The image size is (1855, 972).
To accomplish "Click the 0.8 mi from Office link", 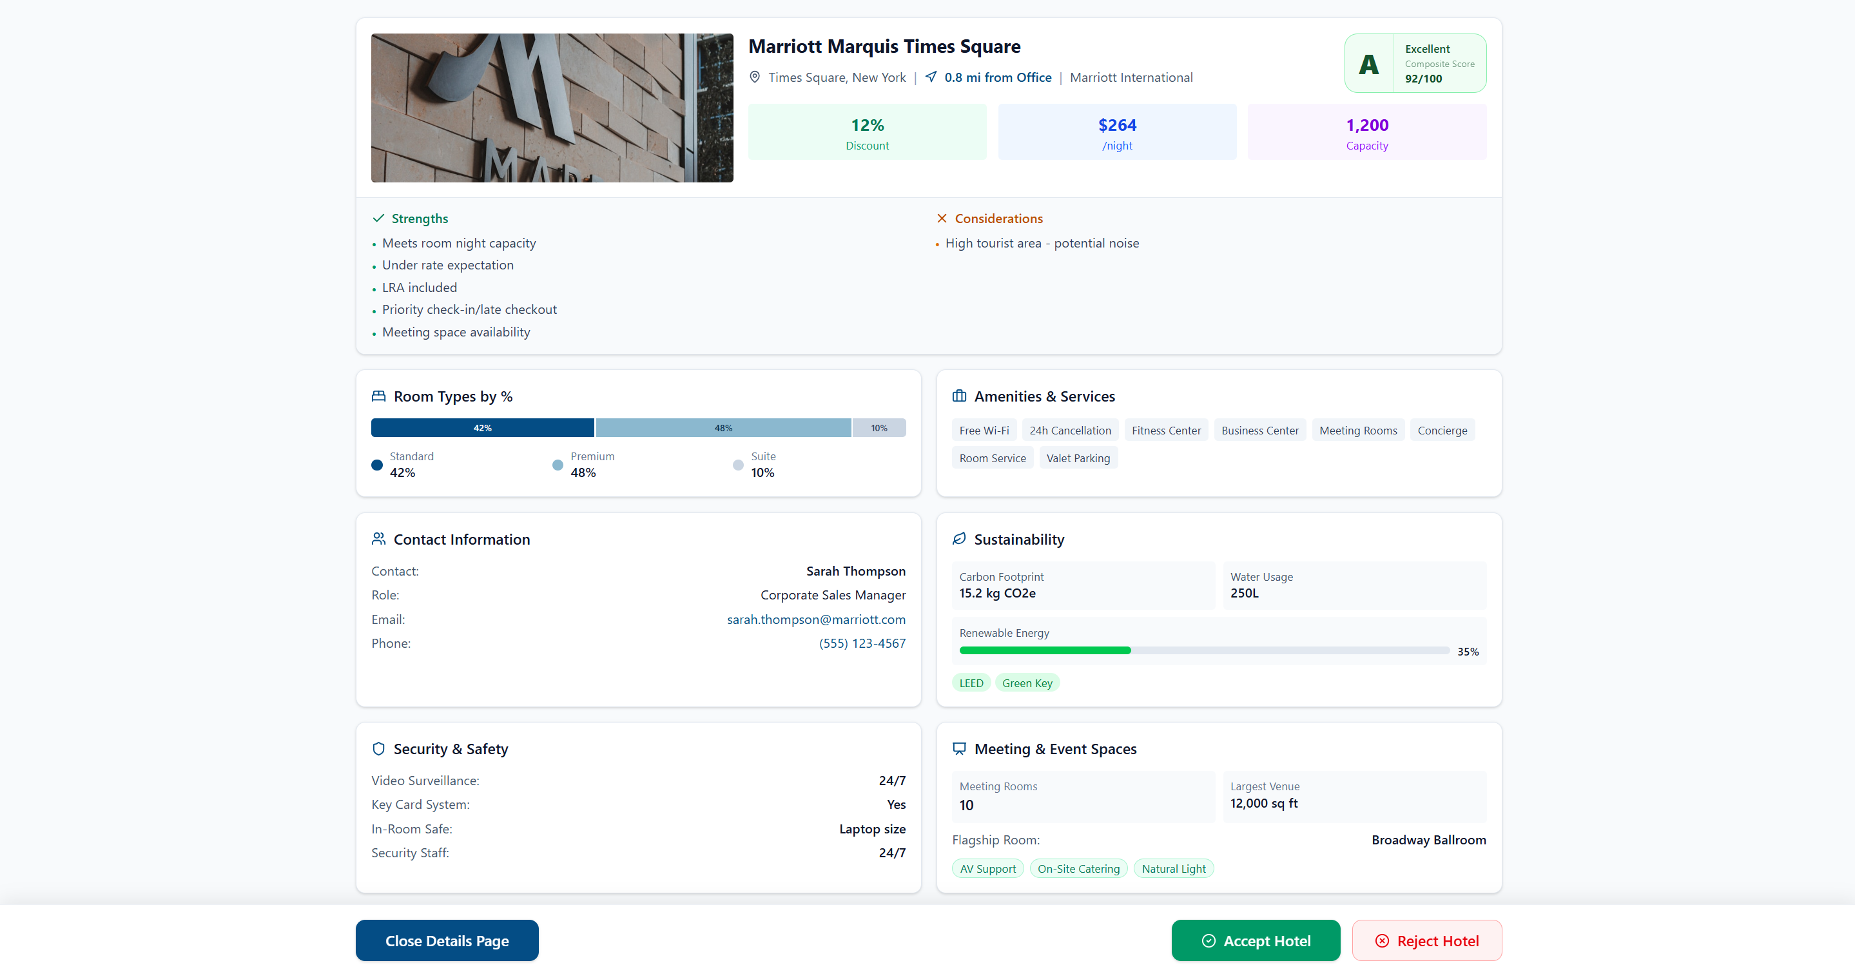I will click(x=997, y=77).
